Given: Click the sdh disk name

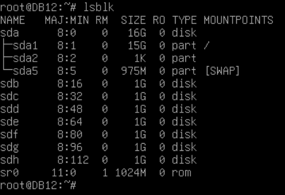Looking at the screenshot, I should tap(9, 160).
